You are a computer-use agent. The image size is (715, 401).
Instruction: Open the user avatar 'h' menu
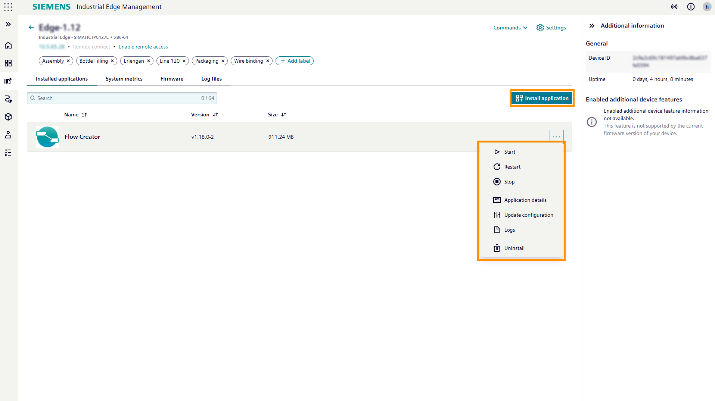(x=707, y=7)
